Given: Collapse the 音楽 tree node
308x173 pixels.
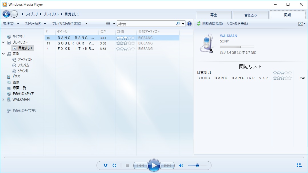Looking at the screenshot, I should [3, 54].
